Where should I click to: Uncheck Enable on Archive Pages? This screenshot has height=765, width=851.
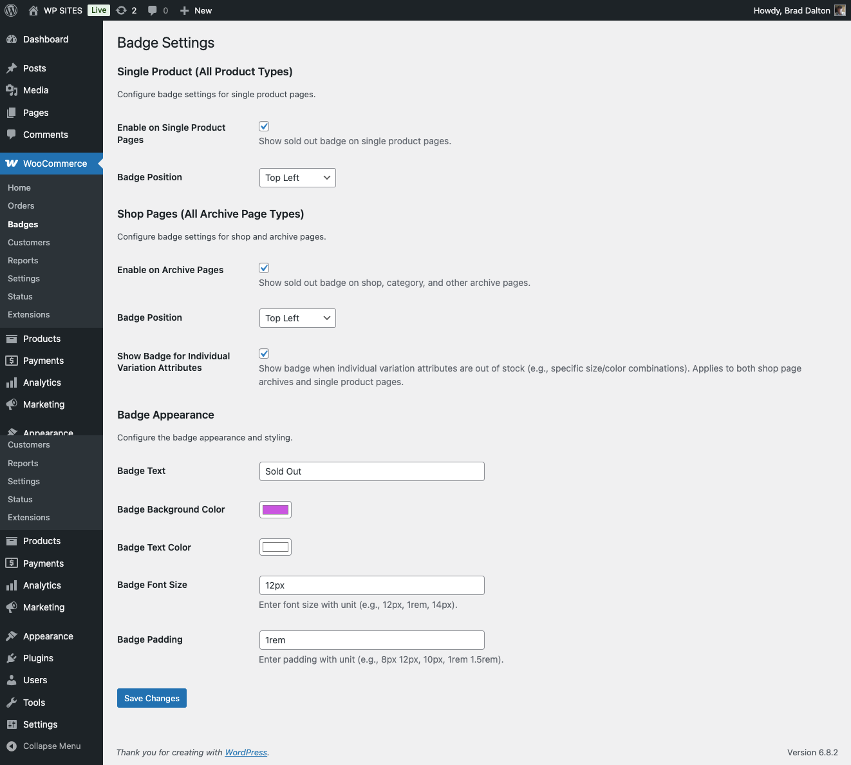(264, 268)
